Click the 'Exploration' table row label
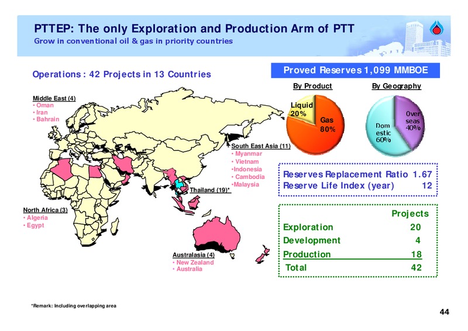The width and height of the screenshot is (468, 331). 308,227
